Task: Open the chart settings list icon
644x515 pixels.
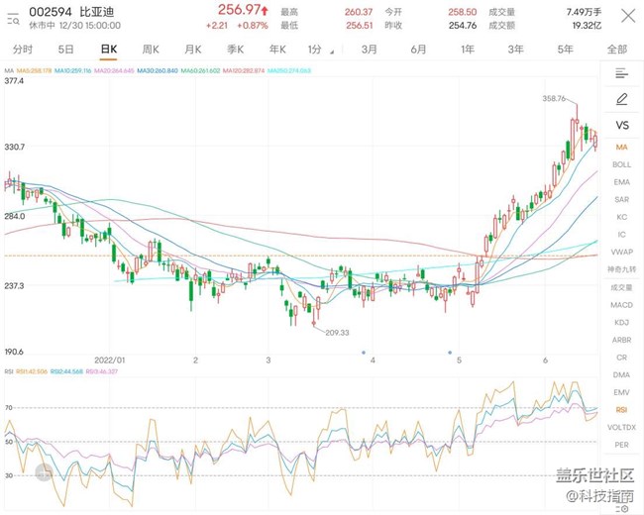Action: click(x=621, y=73)
